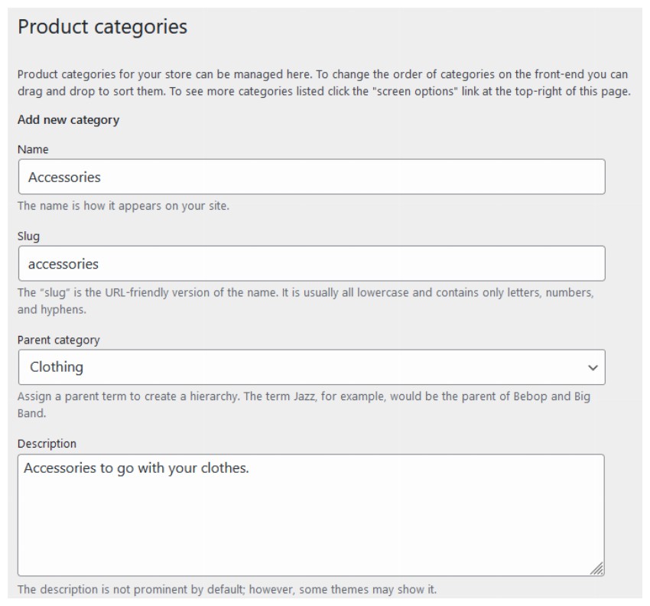Click the Parent category chevron arrow
Viewport: 650px width, 606px height.
(591, 367)
